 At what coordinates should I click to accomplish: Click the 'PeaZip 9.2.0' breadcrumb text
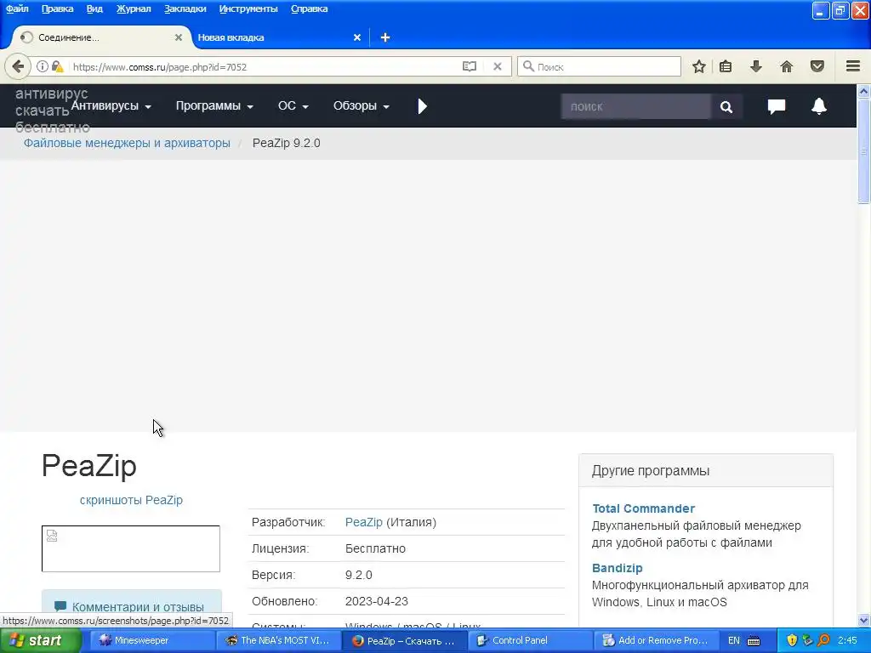pos(286,143)
